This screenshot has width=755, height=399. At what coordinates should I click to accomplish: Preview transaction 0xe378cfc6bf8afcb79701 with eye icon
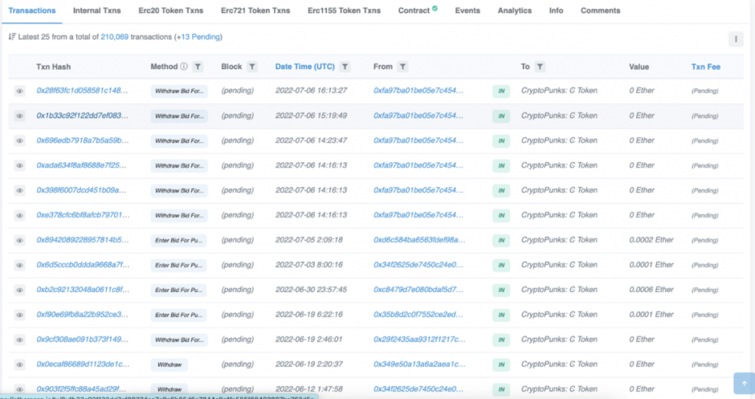20,215
